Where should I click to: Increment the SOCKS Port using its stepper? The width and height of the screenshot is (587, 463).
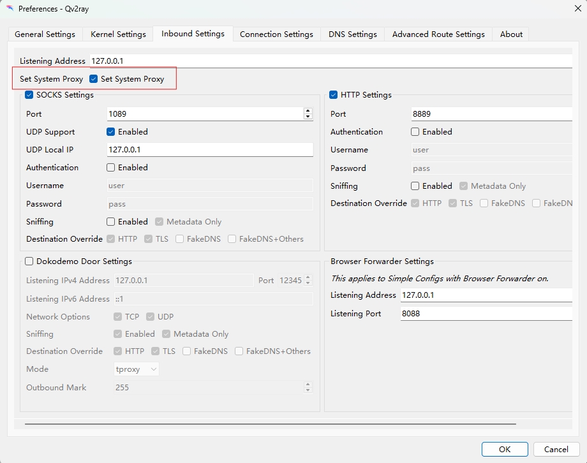(308, 110)
